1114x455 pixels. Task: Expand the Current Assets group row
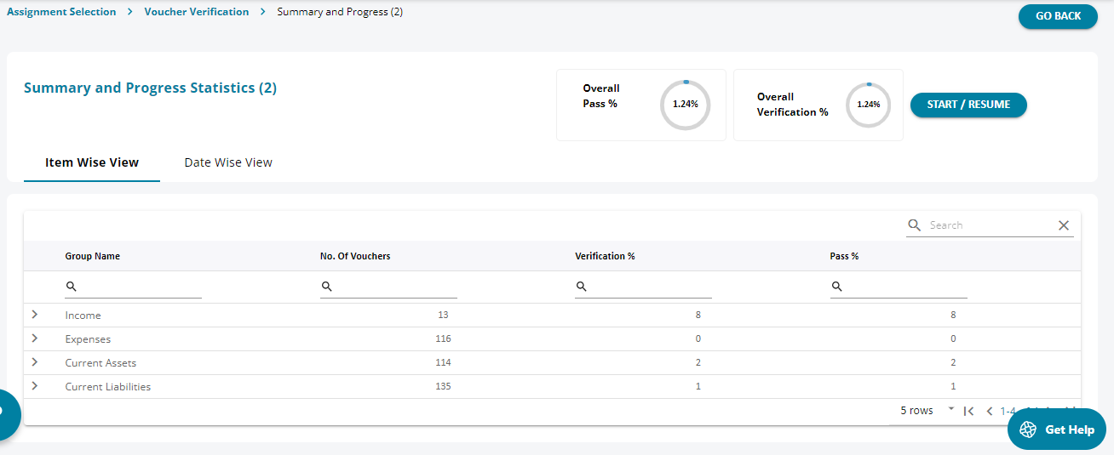34,362
